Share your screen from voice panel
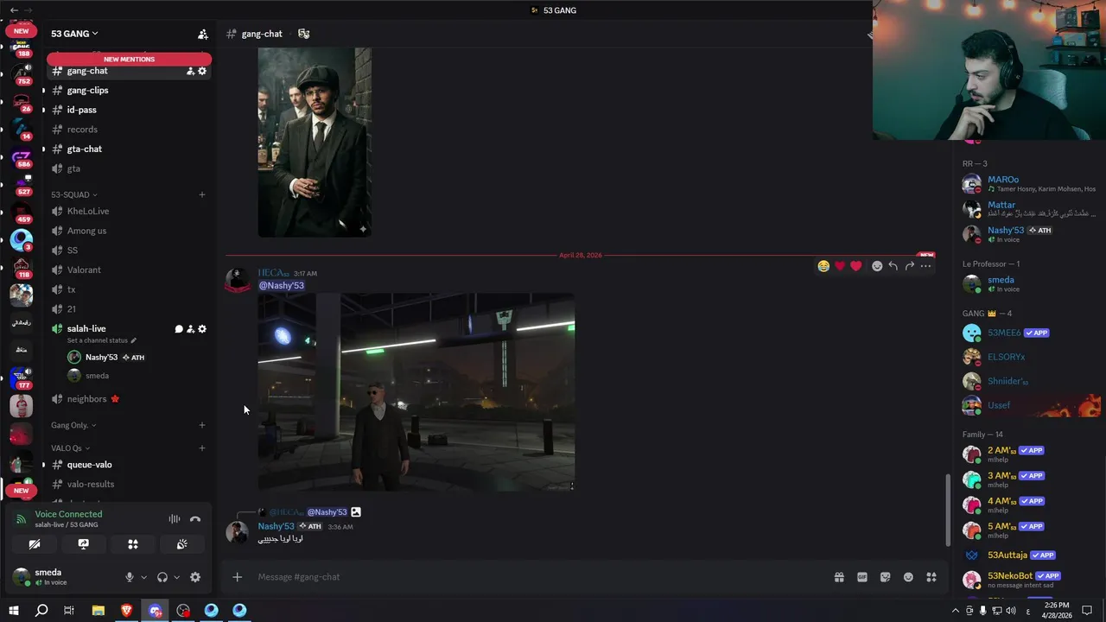This screenshot has height=622, width=1106. [x=83, y=544]
